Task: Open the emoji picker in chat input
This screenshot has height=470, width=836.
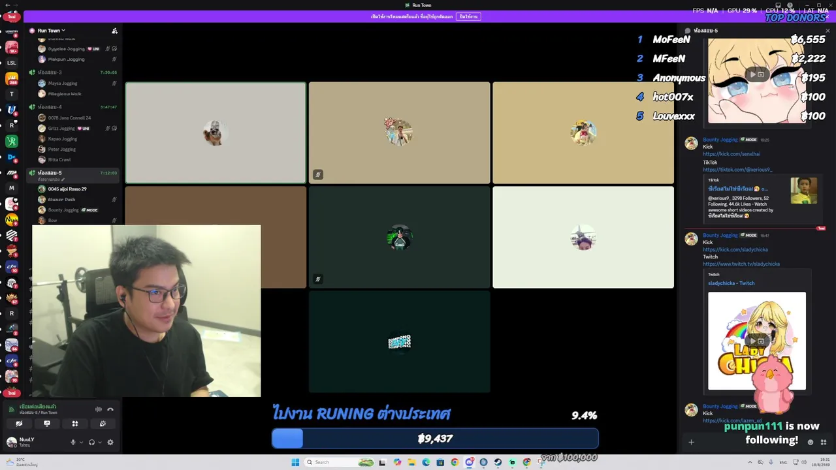Action: coord(811,442)
